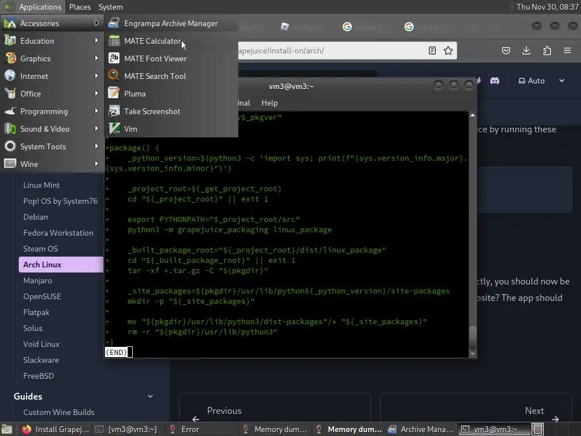Click the Internet globe icon
This screenshot has width=581, height=436.
10,76
